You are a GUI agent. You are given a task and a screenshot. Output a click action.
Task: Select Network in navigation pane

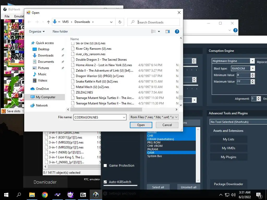pyautogui.click(x=42, y=105)
